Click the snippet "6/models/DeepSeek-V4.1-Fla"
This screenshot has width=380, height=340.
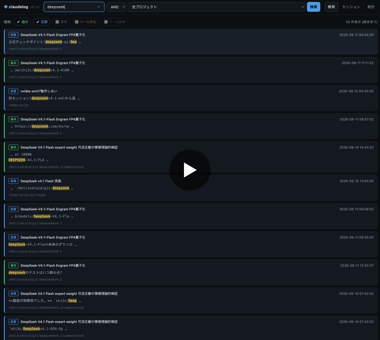pyautogui.click(x=42, y=216)
